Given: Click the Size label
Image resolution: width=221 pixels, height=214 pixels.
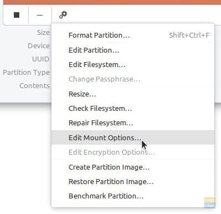Looking at the screenshot, I should click(43, 33).
